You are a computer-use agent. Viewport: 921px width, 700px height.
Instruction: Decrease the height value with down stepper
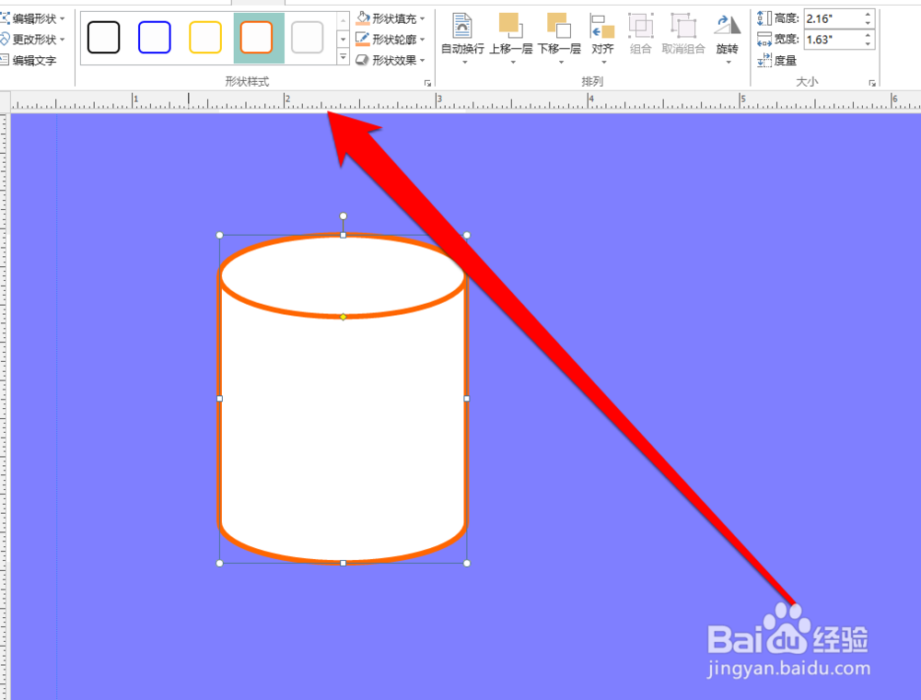(868, 24)
